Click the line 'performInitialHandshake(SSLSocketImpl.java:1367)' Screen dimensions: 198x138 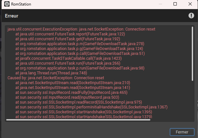click(x=91, y=107)
